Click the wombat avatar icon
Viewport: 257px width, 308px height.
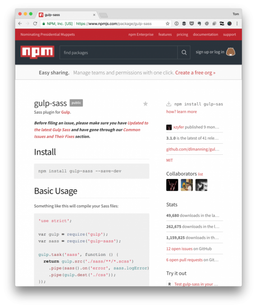click(x=231, y=52)
